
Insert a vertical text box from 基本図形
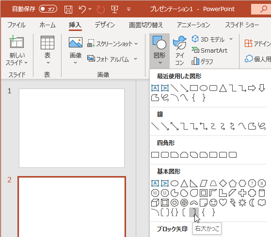coord(165,183)
